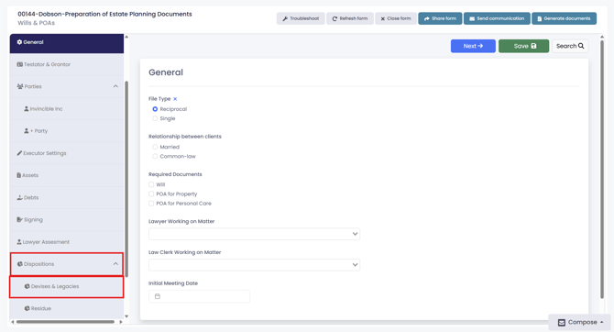Click the document icon in Generate documents

pos(539,18)
